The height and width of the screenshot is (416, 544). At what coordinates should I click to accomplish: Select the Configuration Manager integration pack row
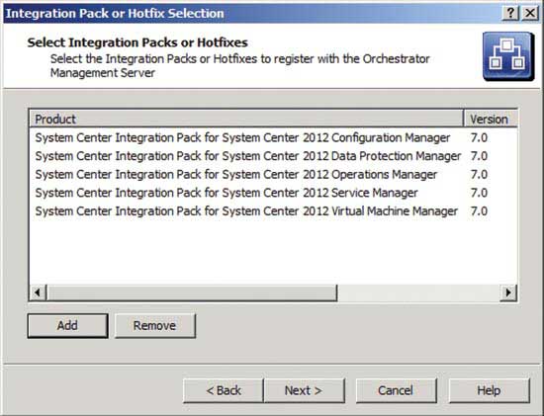(x=273, y=137)
